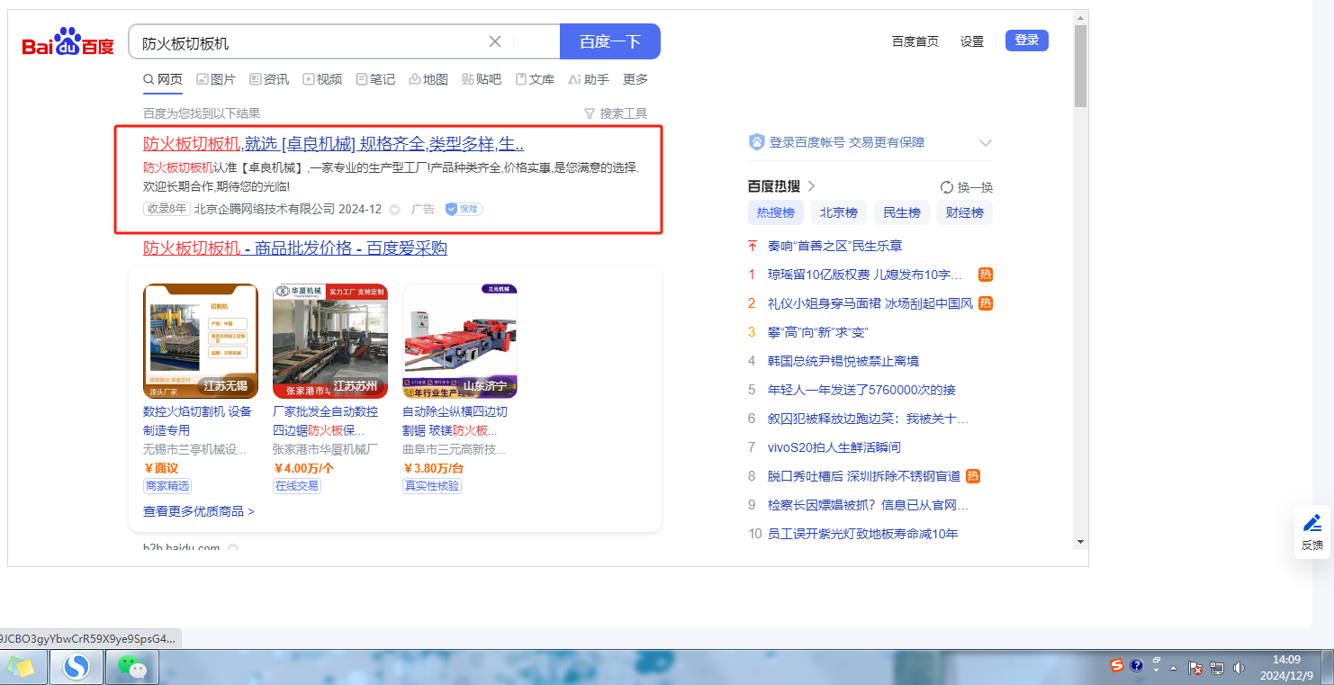
Task: Open 设置 in the top bar
Action: (x=972, y=41)
